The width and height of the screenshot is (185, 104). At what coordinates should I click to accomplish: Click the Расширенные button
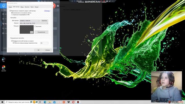pyautogui.click(x=41, y=32)
